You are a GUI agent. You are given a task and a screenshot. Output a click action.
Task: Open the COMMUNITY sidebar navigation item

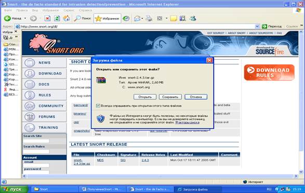click(x=44, y=106)
